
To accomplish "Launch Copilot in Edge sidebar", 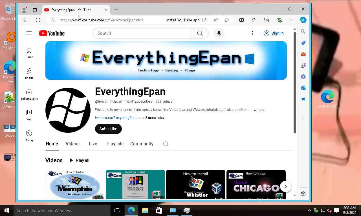I will [x=303, y=20].
